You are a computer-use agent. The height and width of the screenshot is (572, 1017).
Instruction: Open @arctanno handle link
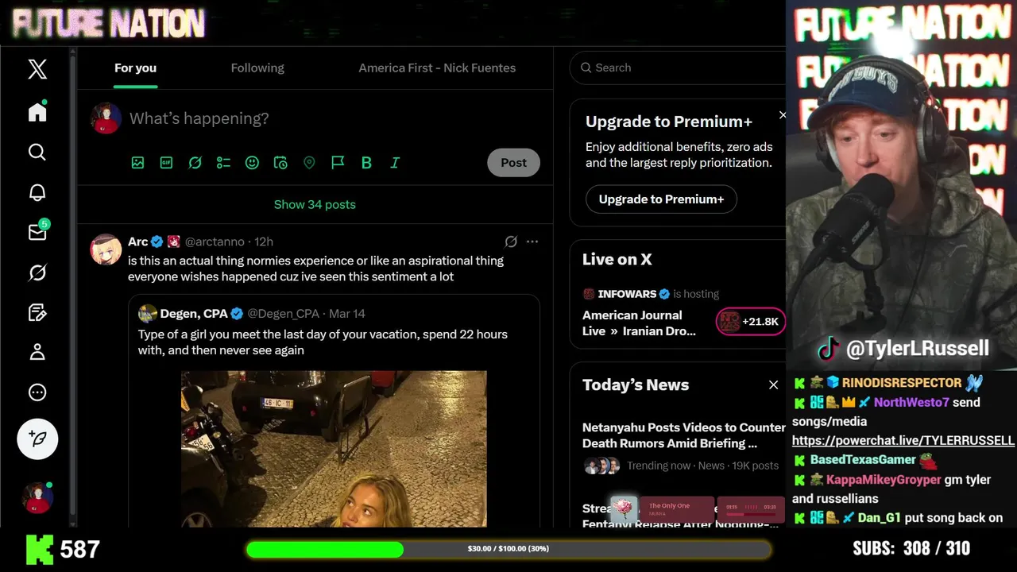(215, 242)
